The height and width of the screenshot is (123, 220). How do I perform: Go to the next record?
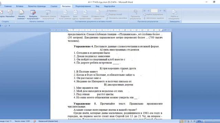point(161,11)
